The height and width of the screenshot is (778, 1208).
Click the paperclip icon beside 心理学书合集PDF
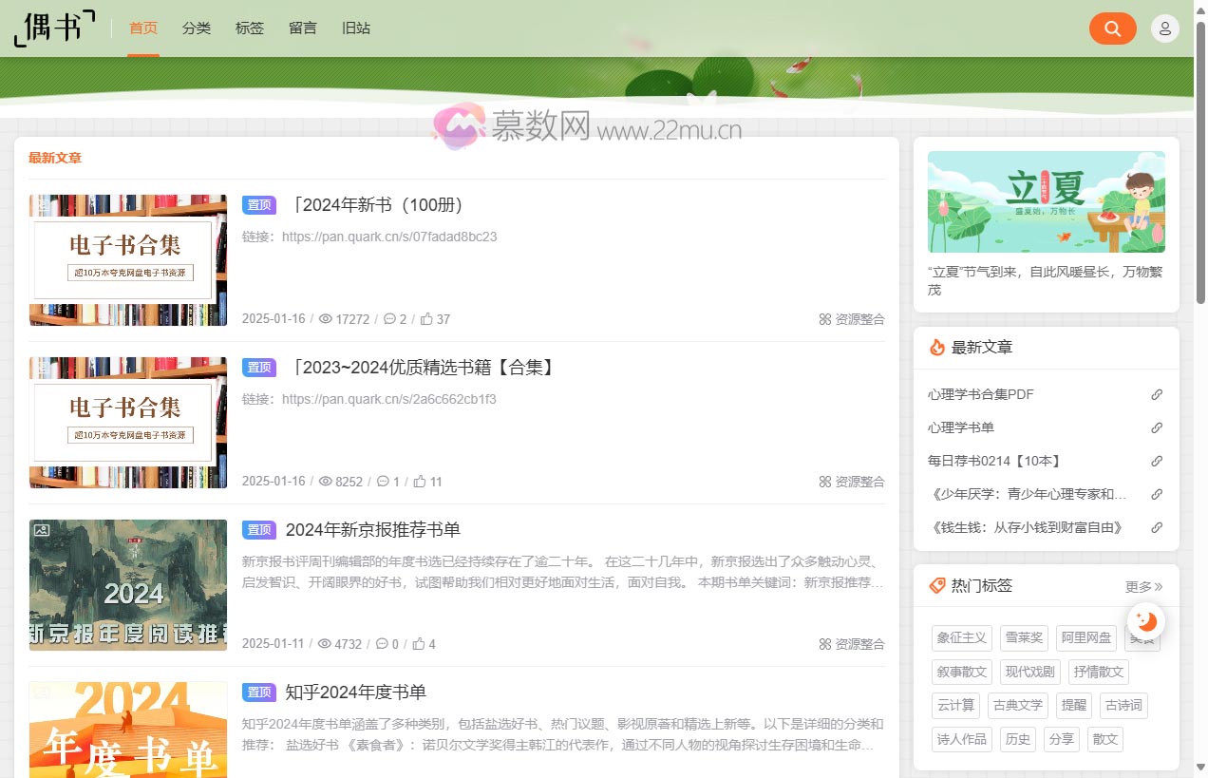point(1156,393)
